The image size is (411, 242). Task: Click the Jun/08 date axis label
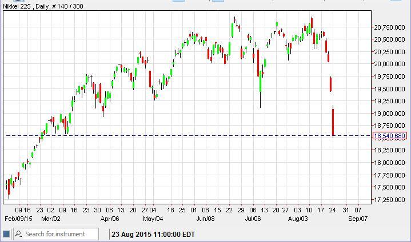tap(205, 219)
